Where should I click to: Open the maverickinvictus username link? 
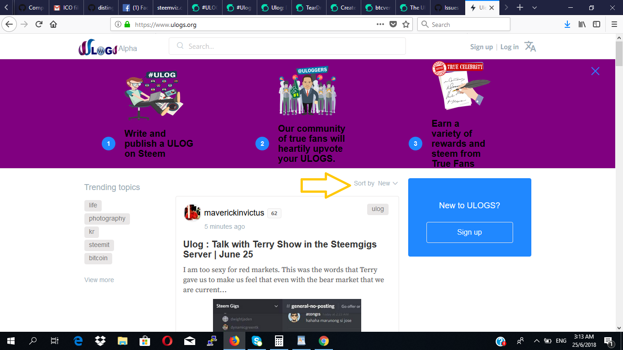234,213
